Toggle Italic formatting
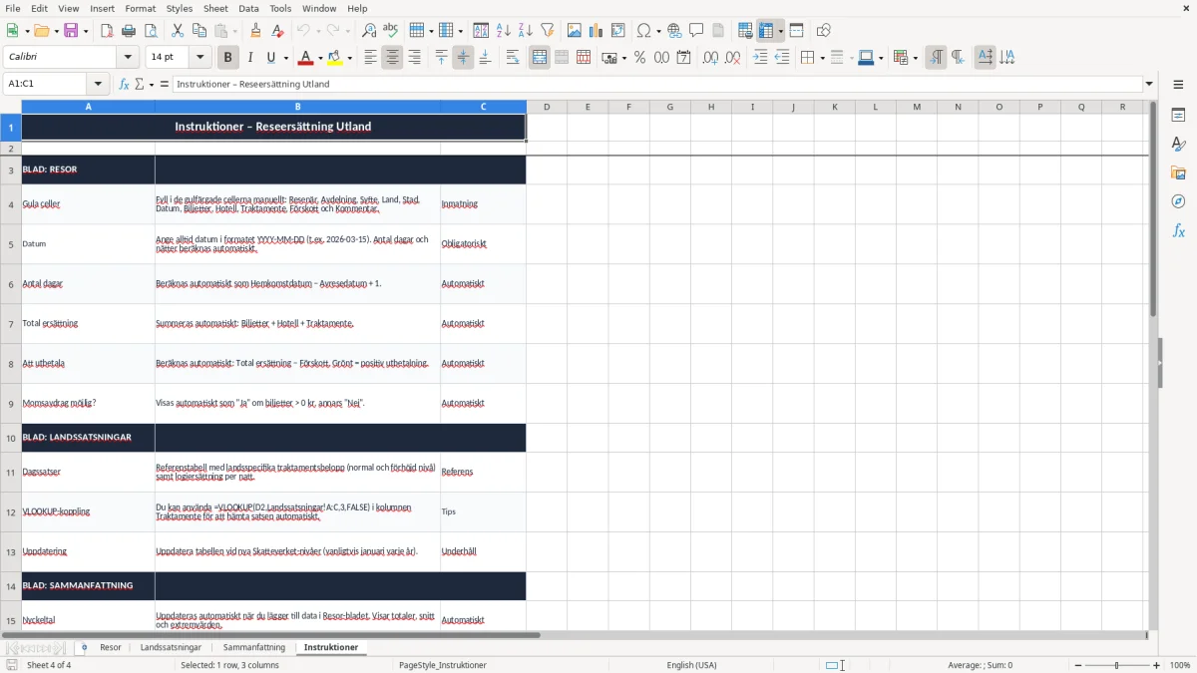 [x=250, y=58]
